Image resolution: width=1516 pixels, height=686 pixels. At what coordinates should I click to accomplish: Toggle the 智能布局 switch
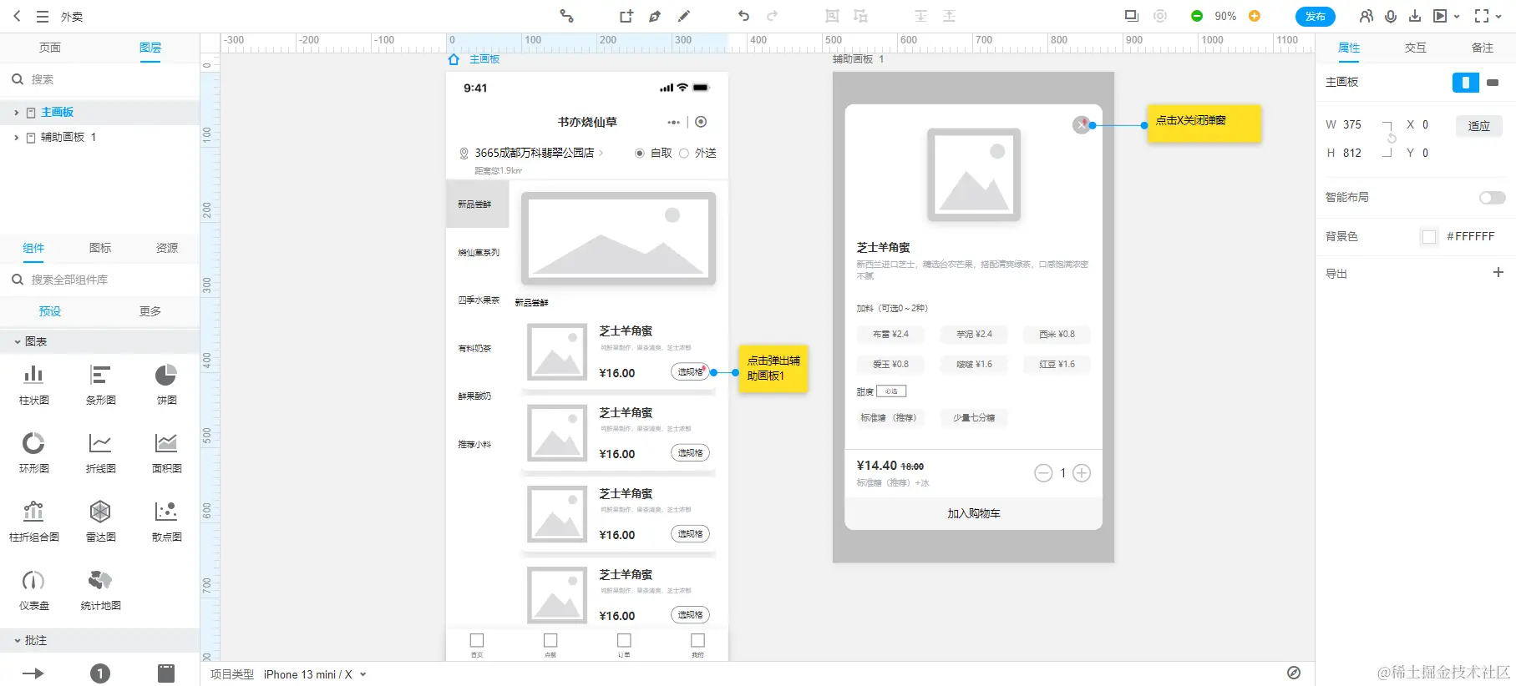click(1492, 198)
